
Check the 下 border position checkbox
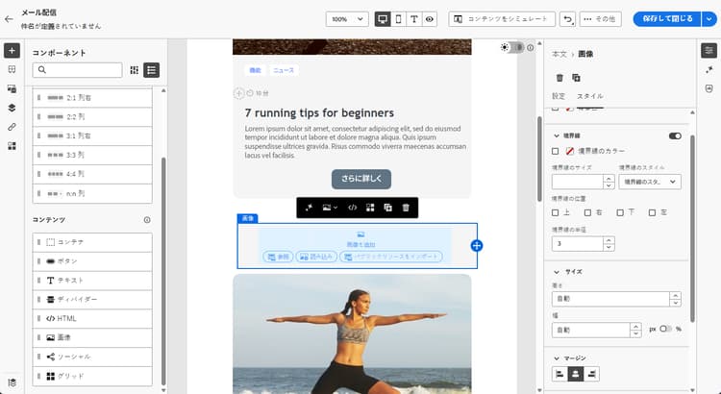coord(620,213)
